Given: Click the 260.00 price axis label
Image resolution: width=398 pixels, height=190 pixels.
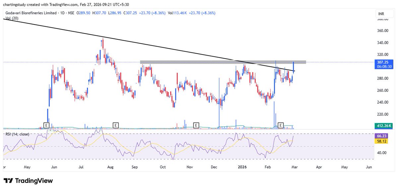Looking at the screenshot, I should 382,90.
